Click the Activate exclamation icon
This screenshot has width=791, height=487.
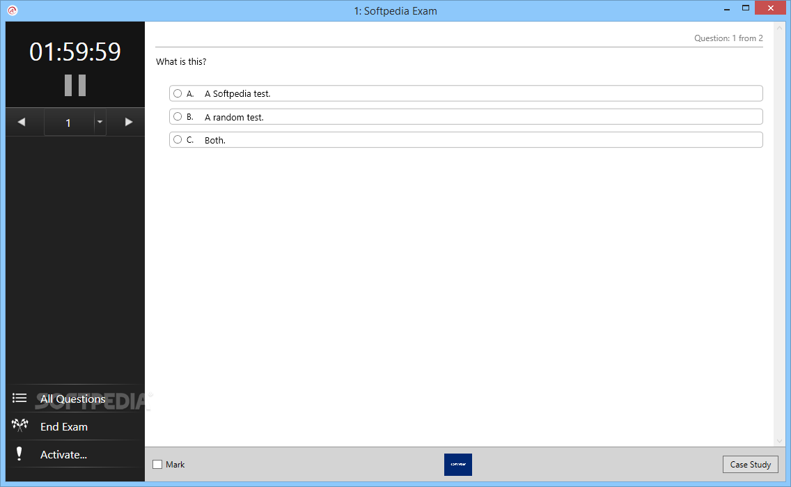pyautogui.click(x=19, y=454)
